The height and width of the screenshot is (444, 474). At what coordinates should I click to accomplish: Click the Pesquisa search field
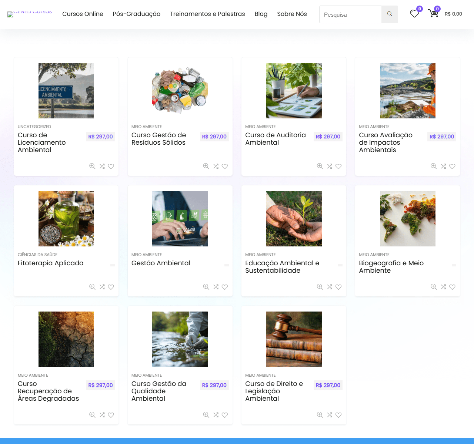coord(350,14)
